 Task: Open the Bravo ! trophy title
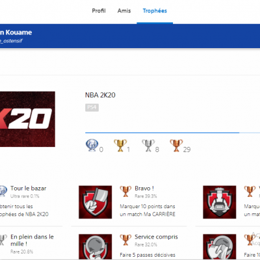pyautogui.click(x=144, y=188)
